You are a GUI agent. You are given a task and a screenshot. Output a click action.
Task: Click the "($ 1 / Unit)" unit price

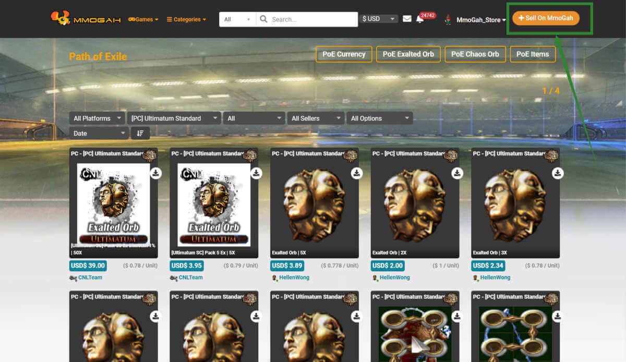[x=446, y=266]
